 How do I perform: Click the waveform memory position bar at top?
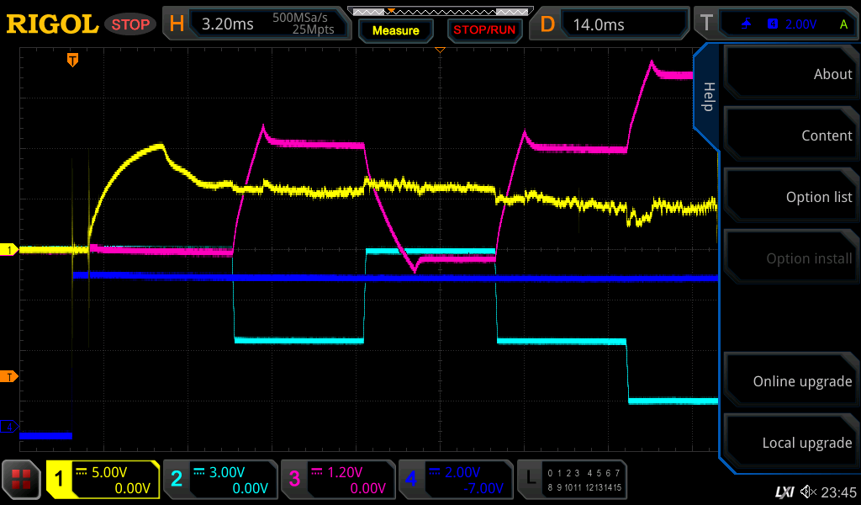[439, 12]
